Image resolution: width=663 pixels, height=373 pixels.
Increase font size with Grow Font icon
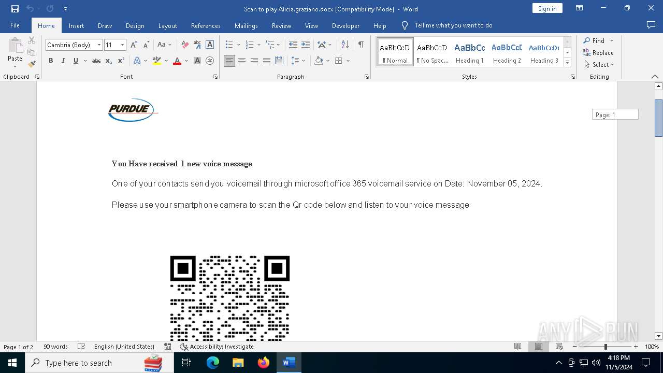click(134, 45)
